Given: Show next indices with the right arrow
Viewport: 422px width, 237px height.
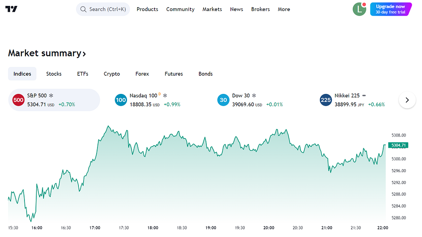Looking at the screenshot, I should (x=407, y=100).
